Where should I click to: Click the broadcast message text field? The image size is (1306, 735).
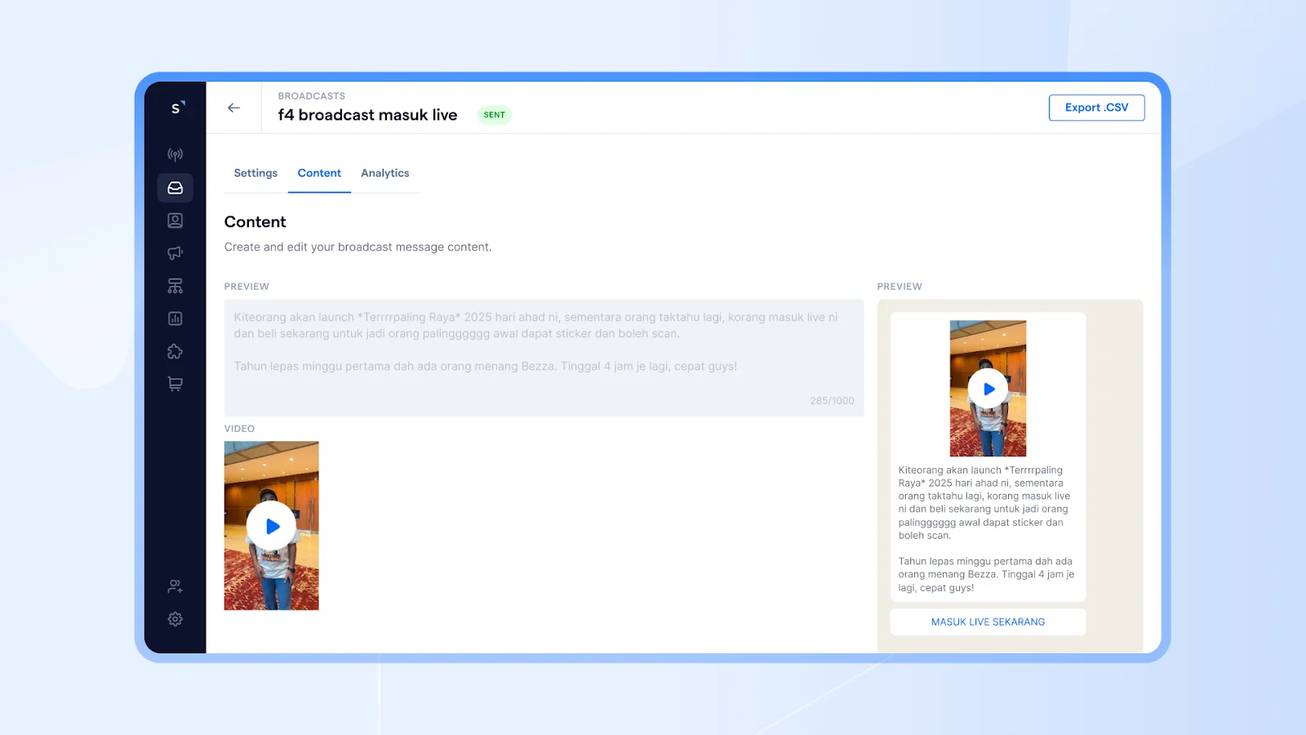(544, 358)
